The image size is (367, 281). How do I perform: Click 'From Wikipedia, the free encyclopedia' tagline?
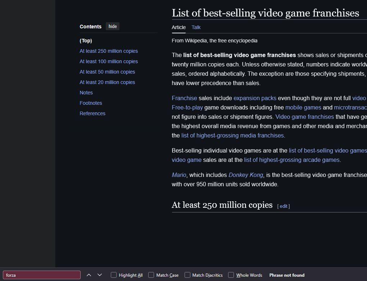point(214,41)
